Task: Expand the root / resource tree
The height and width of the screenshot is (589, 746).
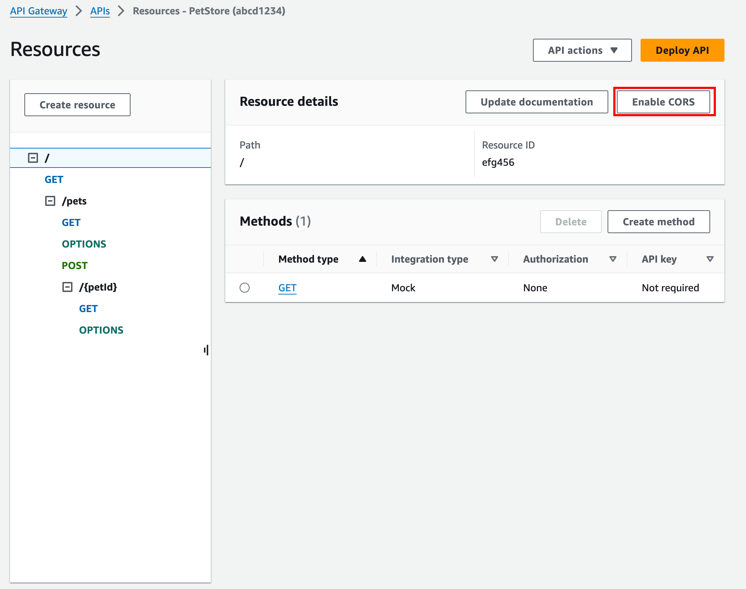Action: pyautogui.click(x=33, y=157)
